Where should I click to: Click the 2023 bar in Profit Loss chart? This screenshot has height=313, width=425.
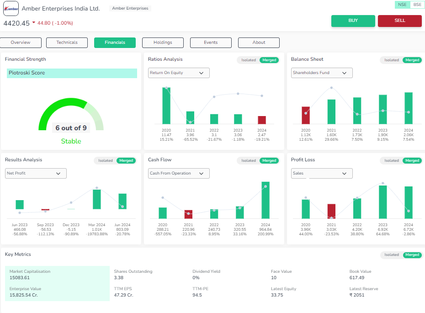pyautogui.click(x=382, y=202)
